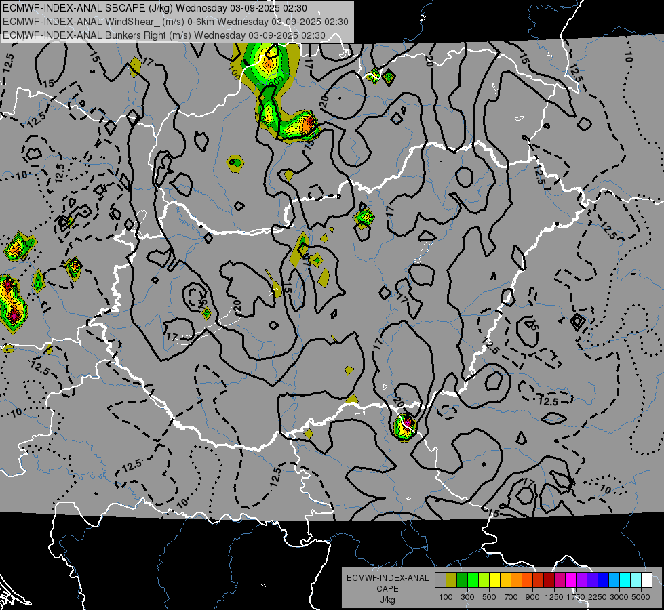Select the violet swatch left of the 2250 tick
This screenshot has width=664, height=610.
592,580
